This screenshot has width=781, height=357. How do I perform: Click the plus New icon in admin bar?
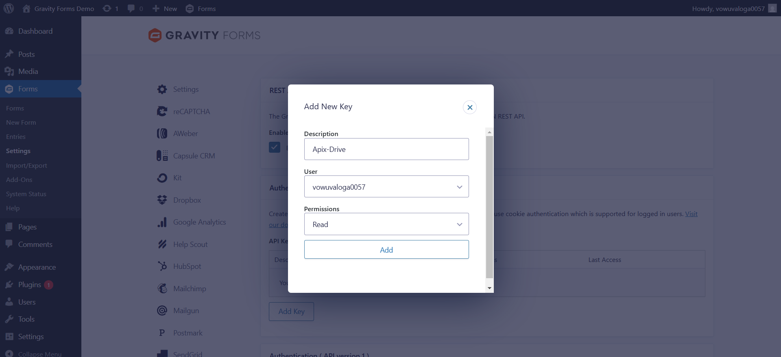point(156,9)
